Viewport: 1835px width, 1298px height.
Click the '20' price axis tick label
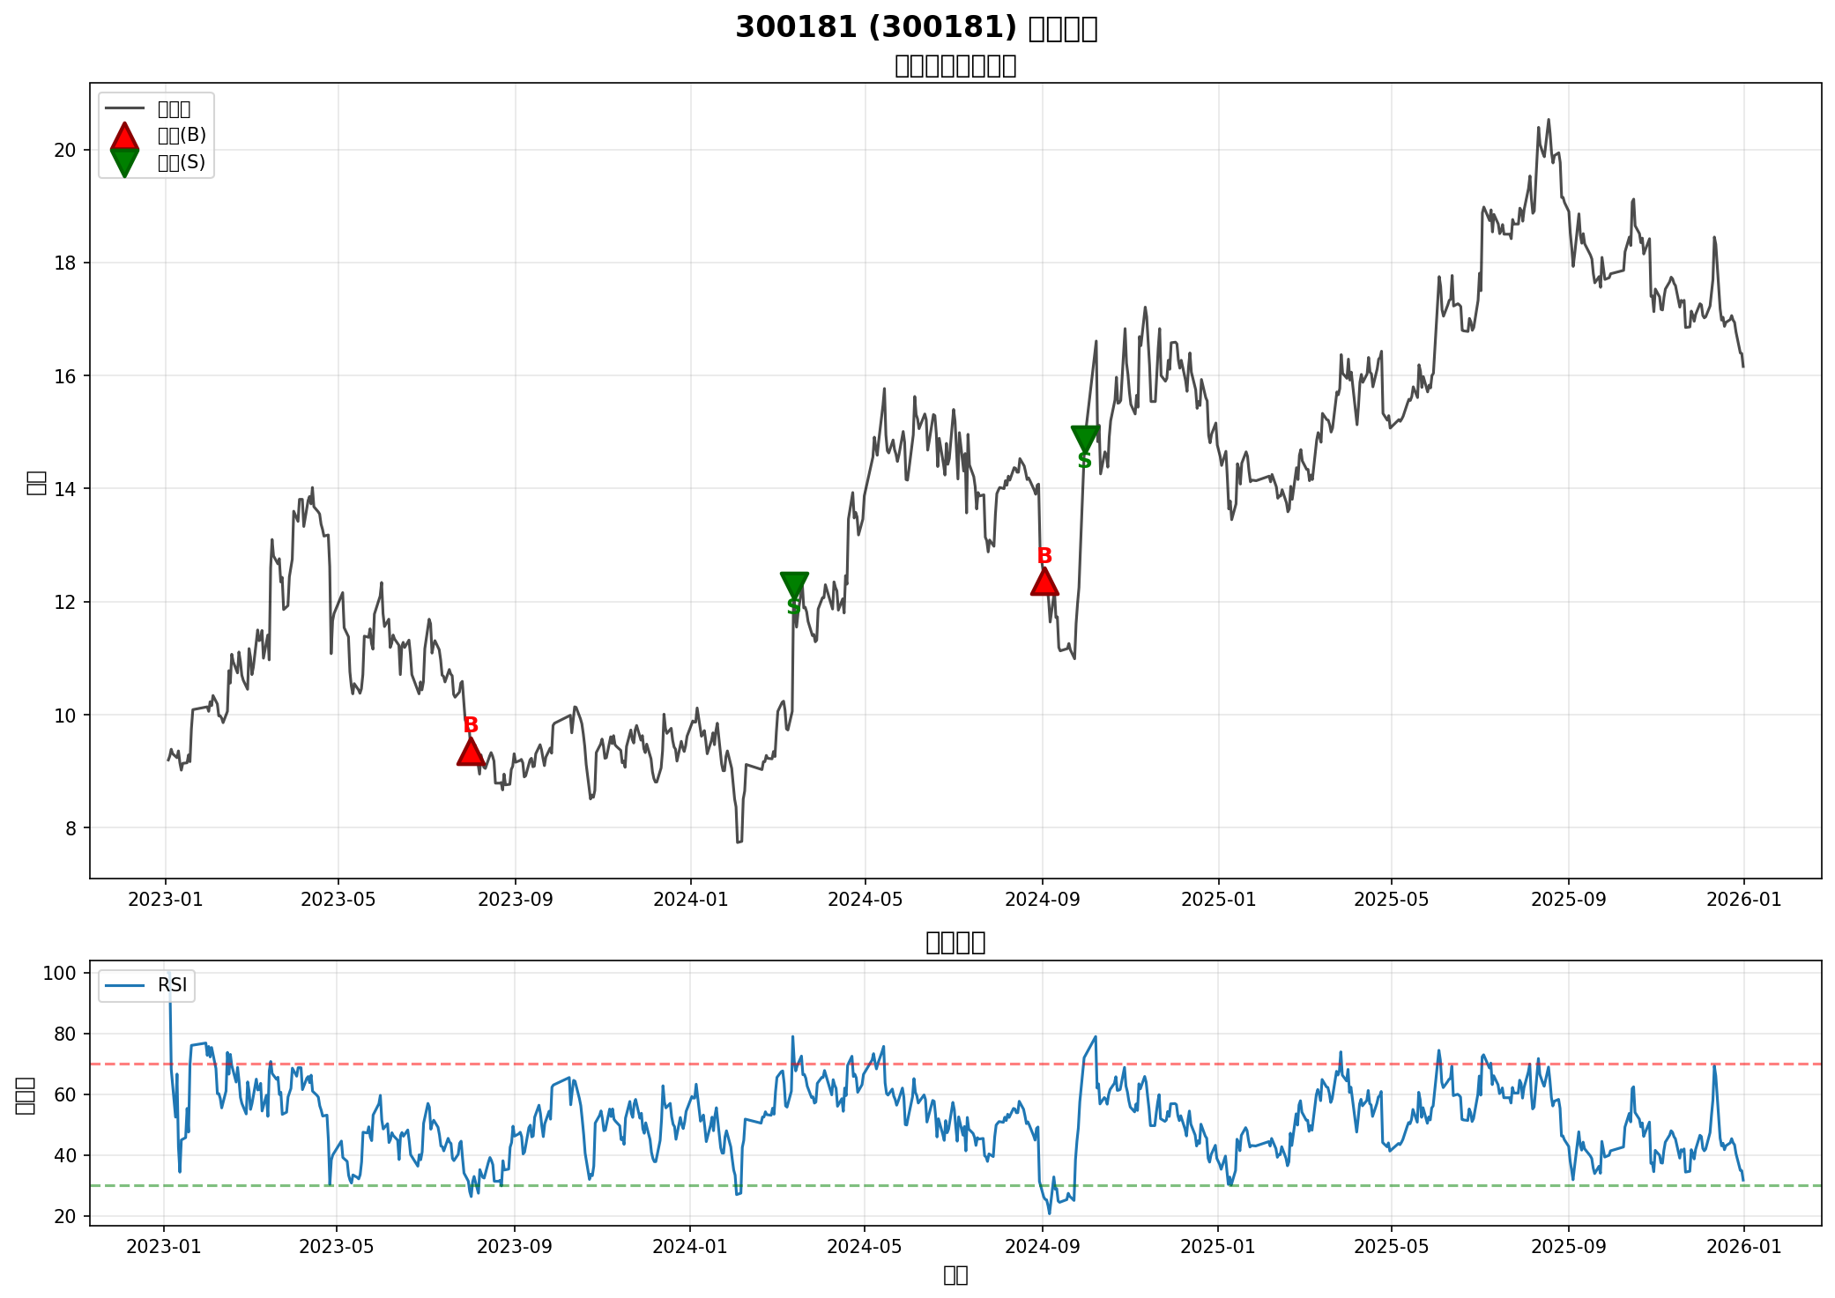pyautogui.click(x=65, y=150)
